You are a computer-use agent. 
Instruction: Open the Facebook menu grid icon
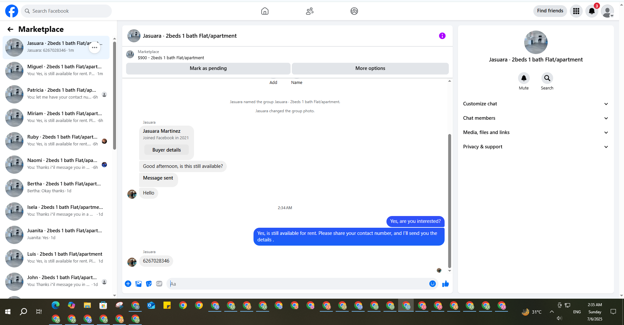point(576,11)
